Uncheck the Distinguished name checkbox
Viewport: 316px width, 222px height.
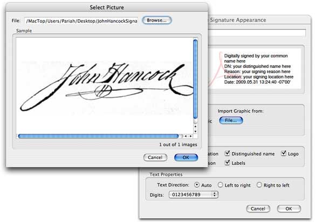[227, 154]
